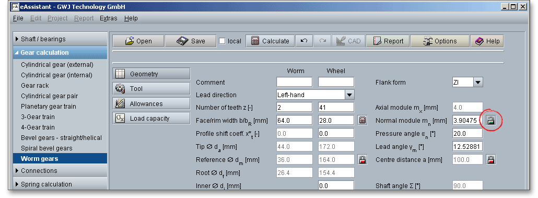Open the Options button
The height and width of the screenshot is (198, 538).
click(x=440, y=41)
